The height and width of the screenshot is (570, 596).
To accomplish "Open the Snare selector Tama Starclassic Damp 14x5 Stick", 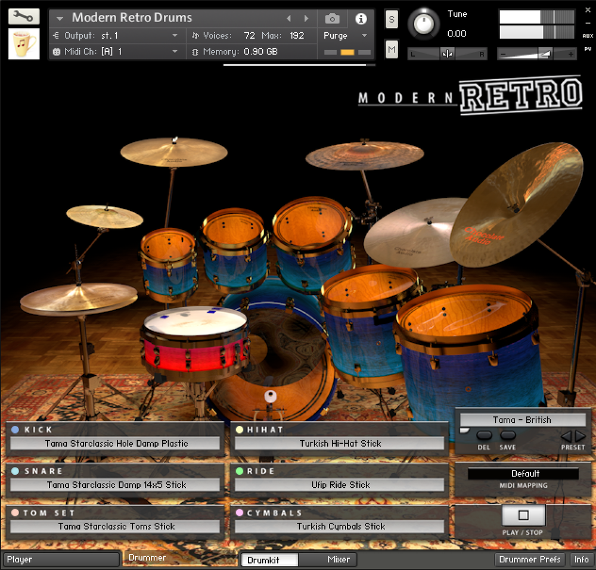I will [x=115, y=485].
